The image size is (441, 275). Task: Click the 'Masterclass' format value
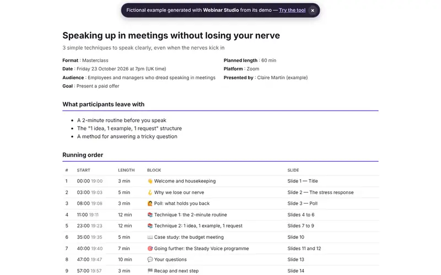point(95,61)
